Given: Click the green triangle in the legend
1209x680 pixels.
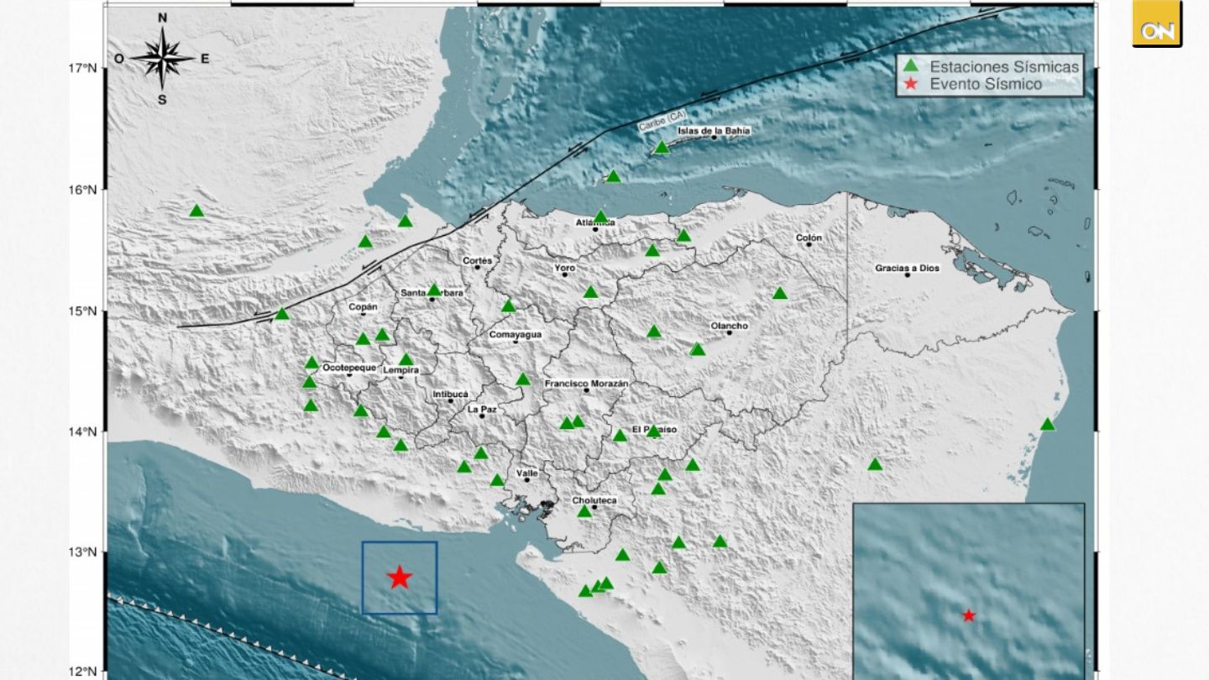Looking at the screenshot, I should coord(909,66).
